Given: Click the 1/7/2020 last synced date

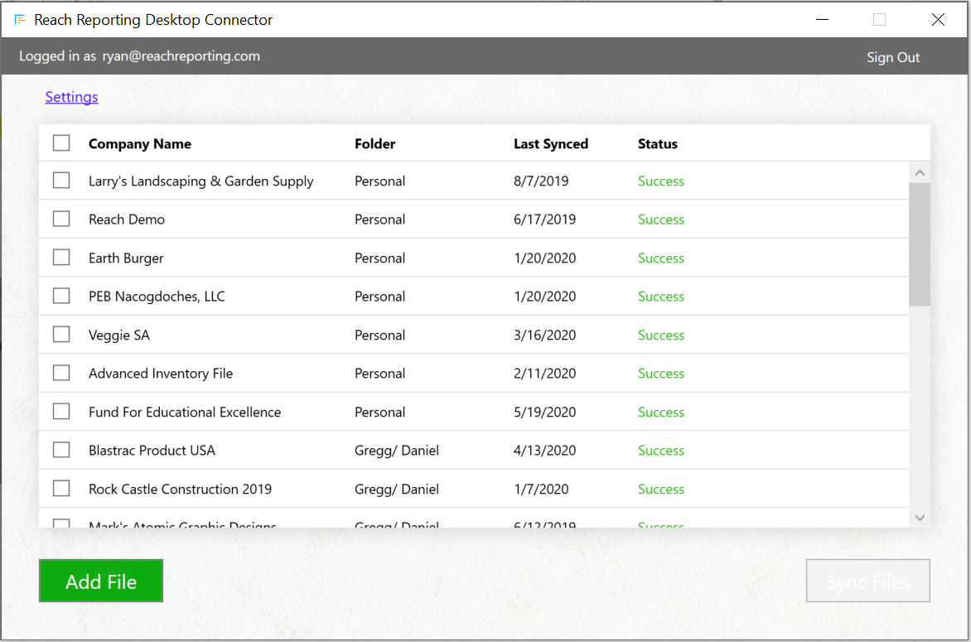Looking at the screenshot, I should pos(541,489).
